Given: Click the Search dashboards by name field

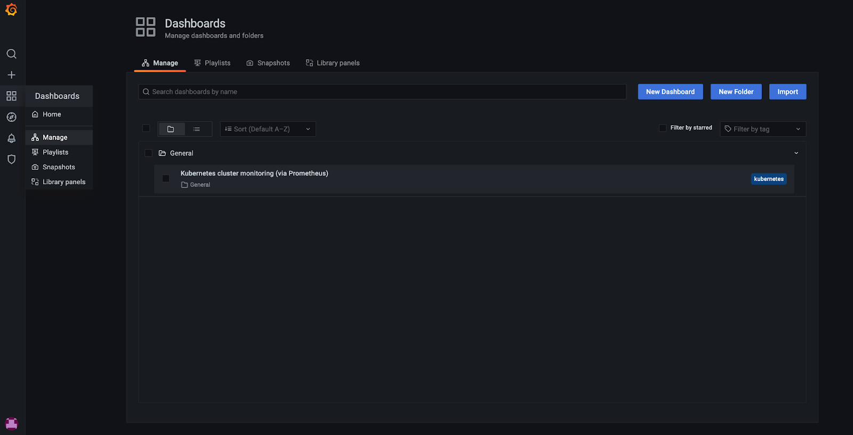Looking at the screenshot, I should [382, 92].
